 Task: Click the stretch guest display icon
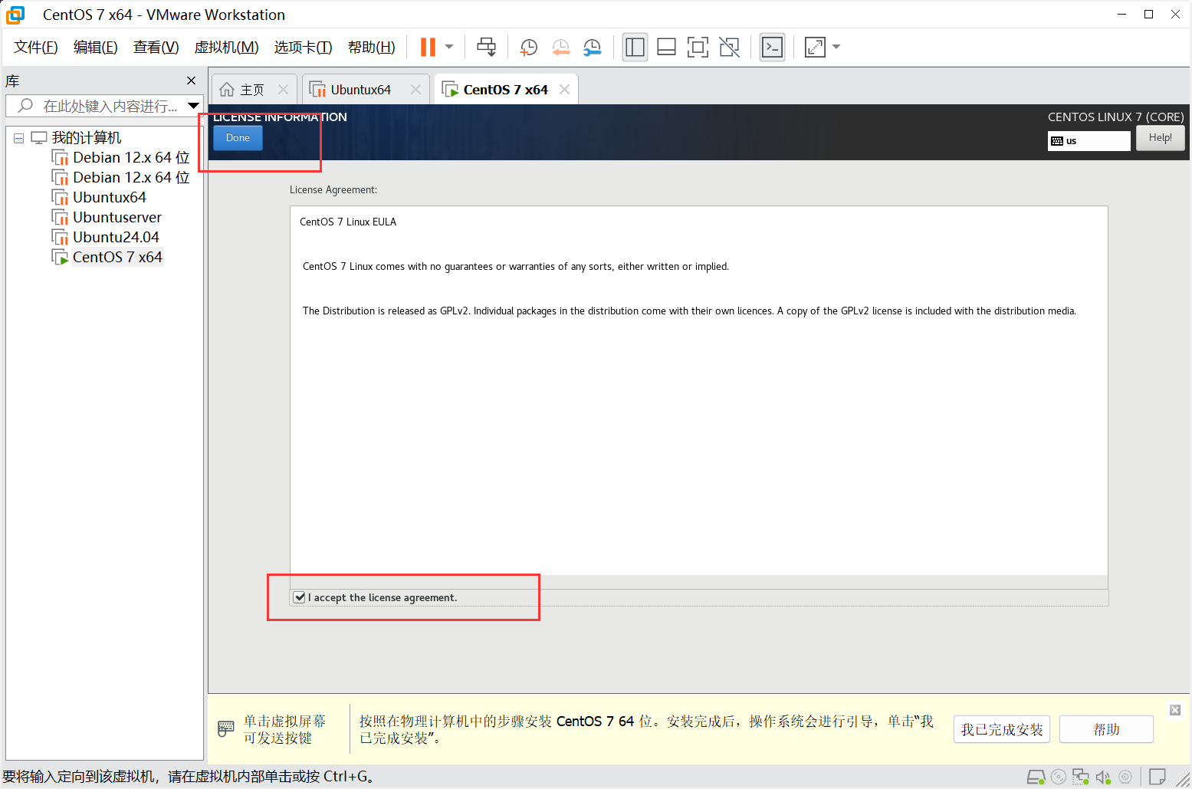click(x=815, y=48)
